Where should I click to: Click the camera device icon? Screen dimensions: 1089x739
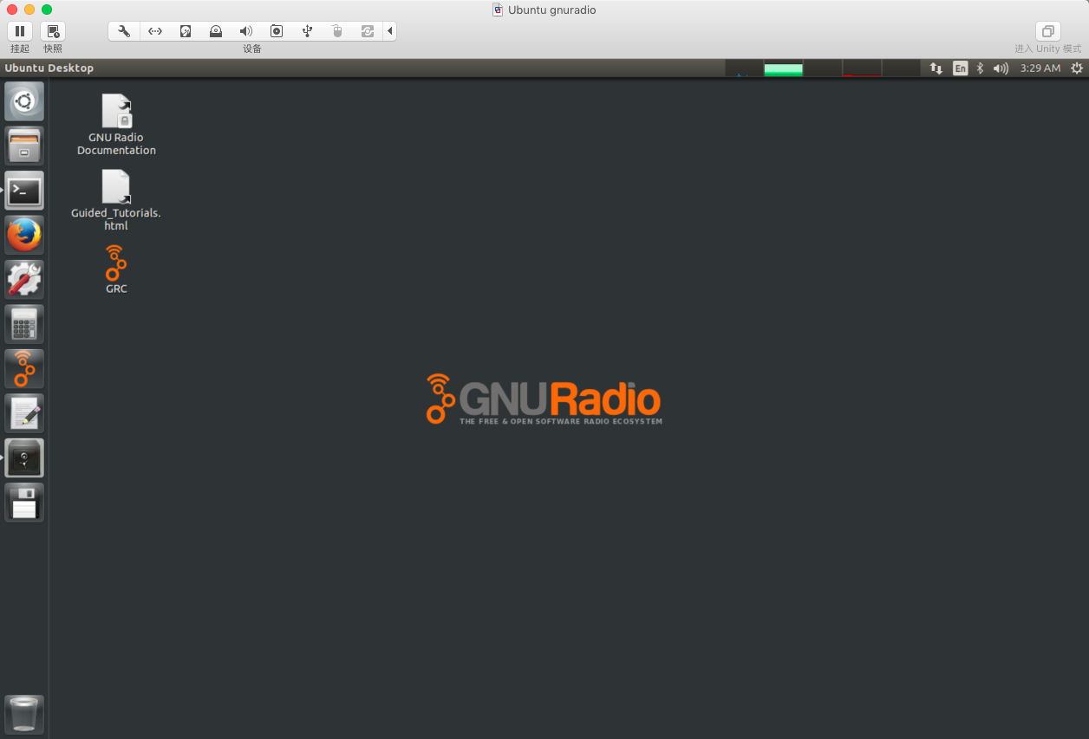pos(277,31)
